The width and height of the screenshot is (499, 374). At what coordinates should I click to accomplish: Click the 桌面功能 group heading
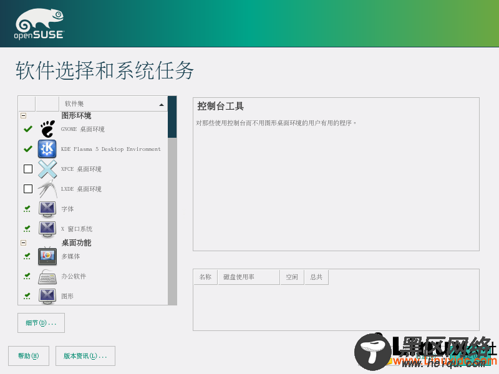point(76,243)
